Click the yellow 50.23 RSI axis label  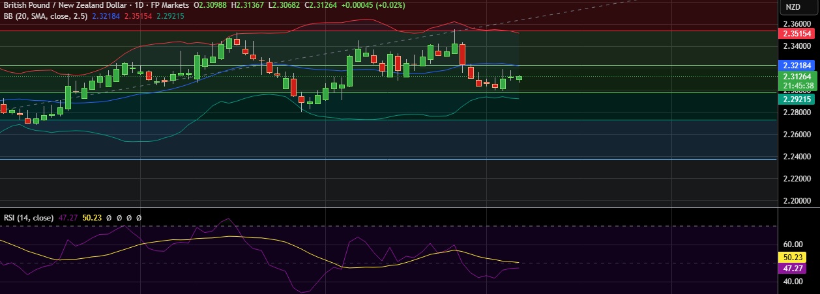tap(797, 258)
